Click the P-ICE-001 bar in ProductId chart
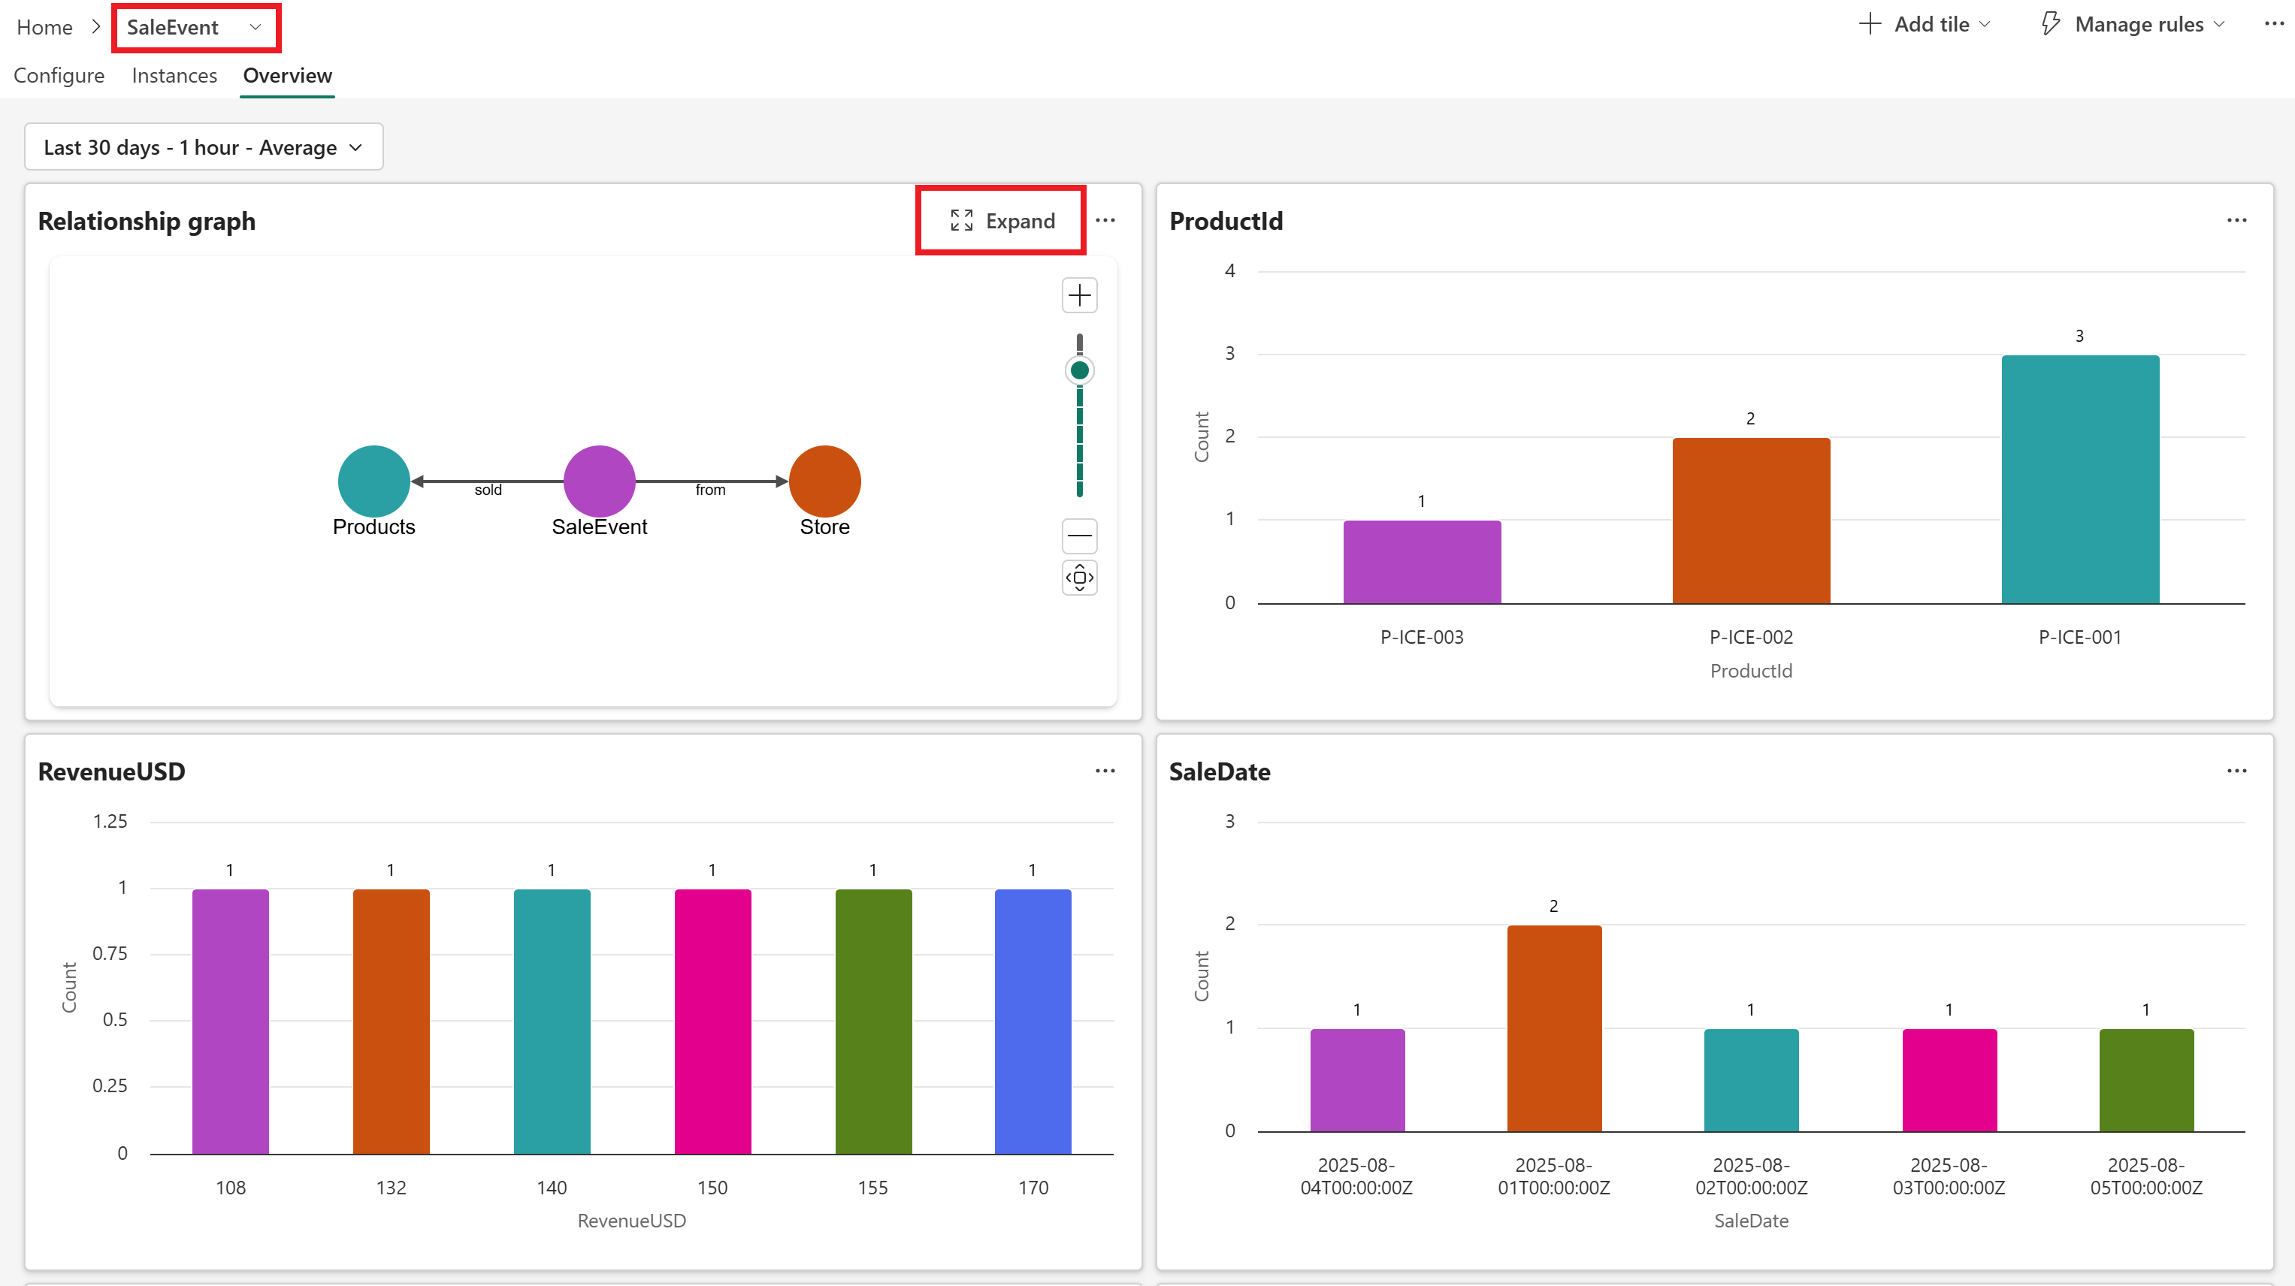This screenshot has width=2295, height=1286. [2079, 479]
